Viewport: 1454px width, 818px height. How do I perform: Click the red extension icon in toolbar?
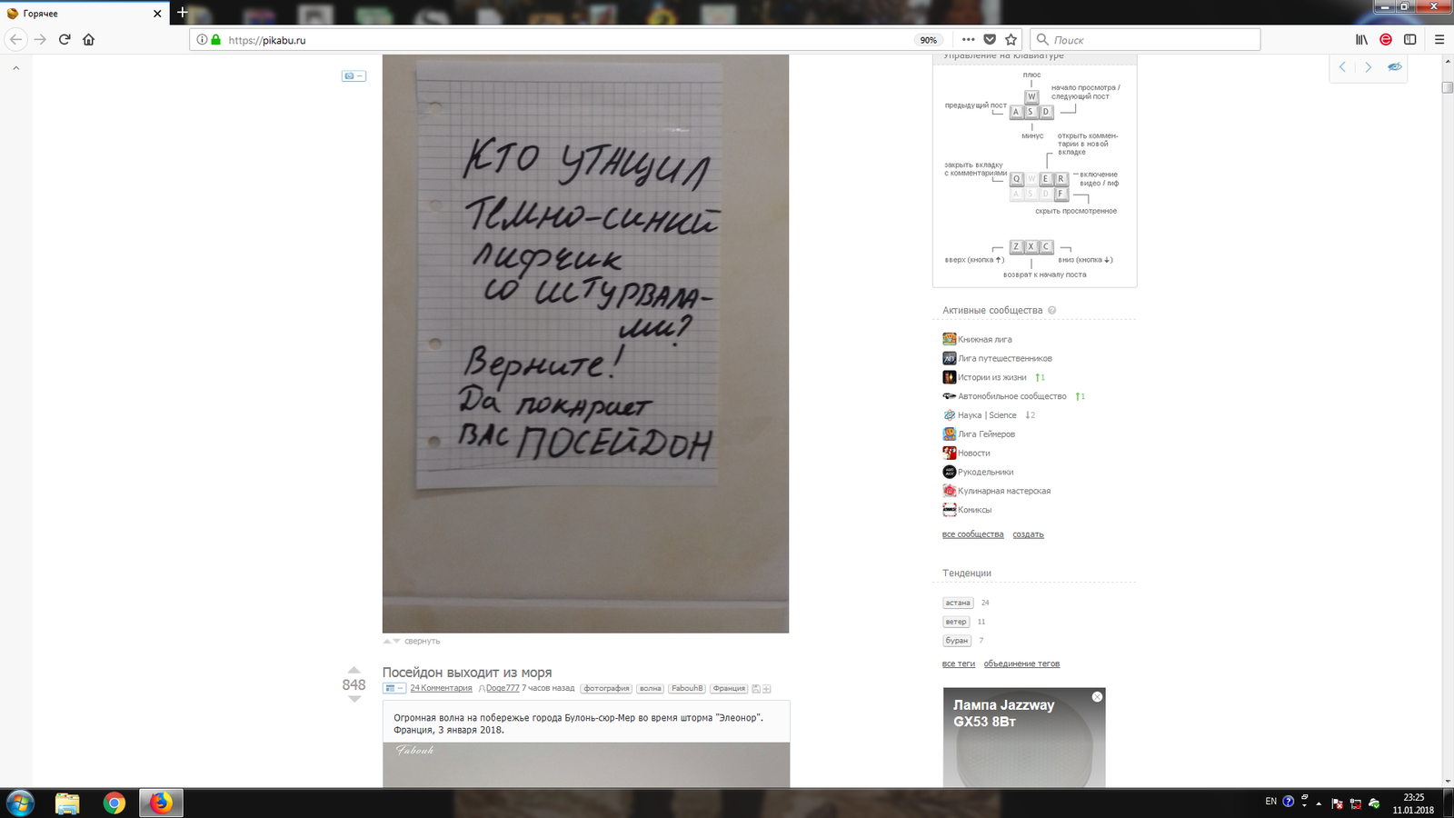click(1386, 40)
